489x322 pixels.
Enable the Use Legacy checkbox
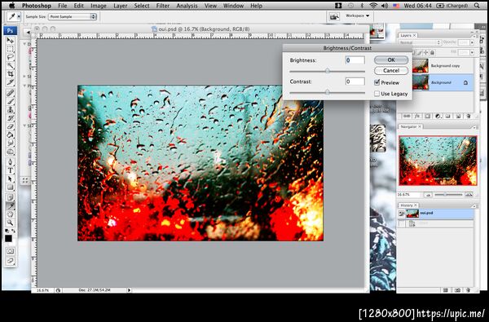click(377, 94)
